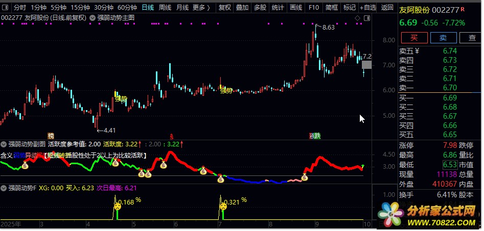Click the 卖一 price 6.70

point(450,88)
